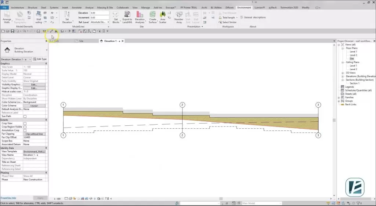
Task: Open the Ref. Level dropdown
Action: [x=100, y=22]
